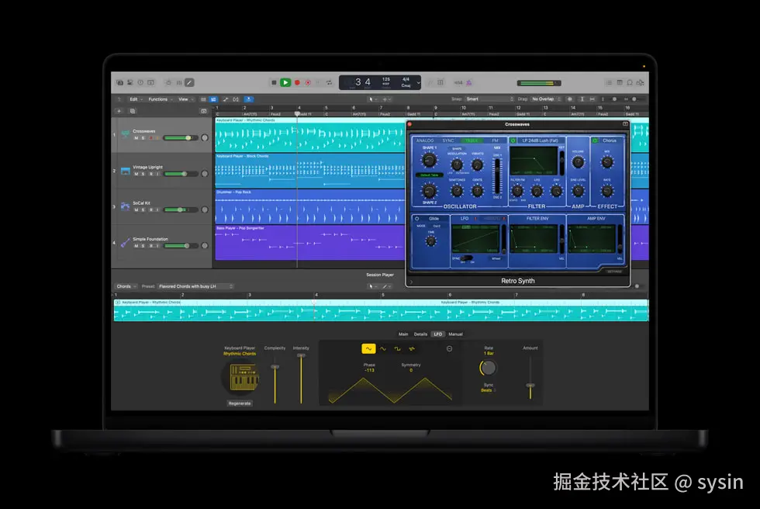Click the Regenerate button
The width and height of the screenshot is (760, 509).
[240, 403]
